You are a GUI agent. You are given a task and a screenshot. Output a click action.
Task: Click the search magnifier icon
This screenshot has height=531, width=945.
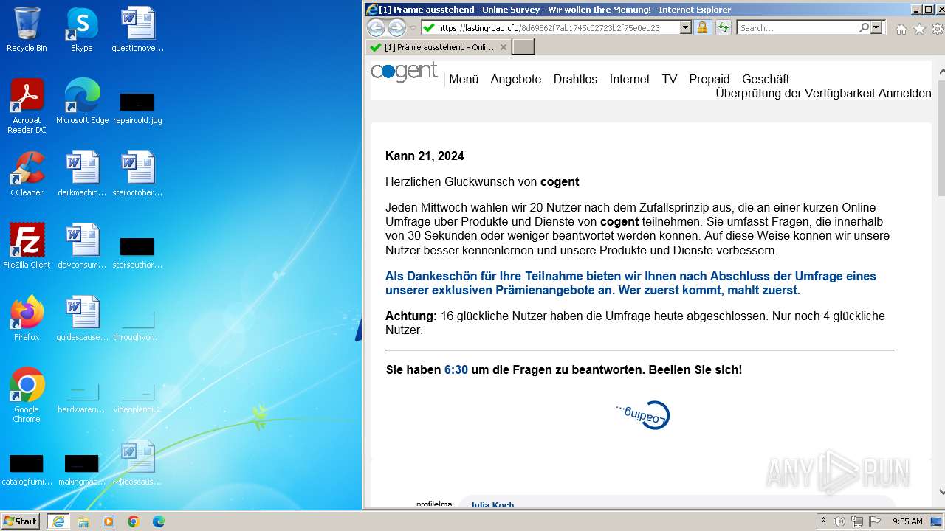click(864, 27)
